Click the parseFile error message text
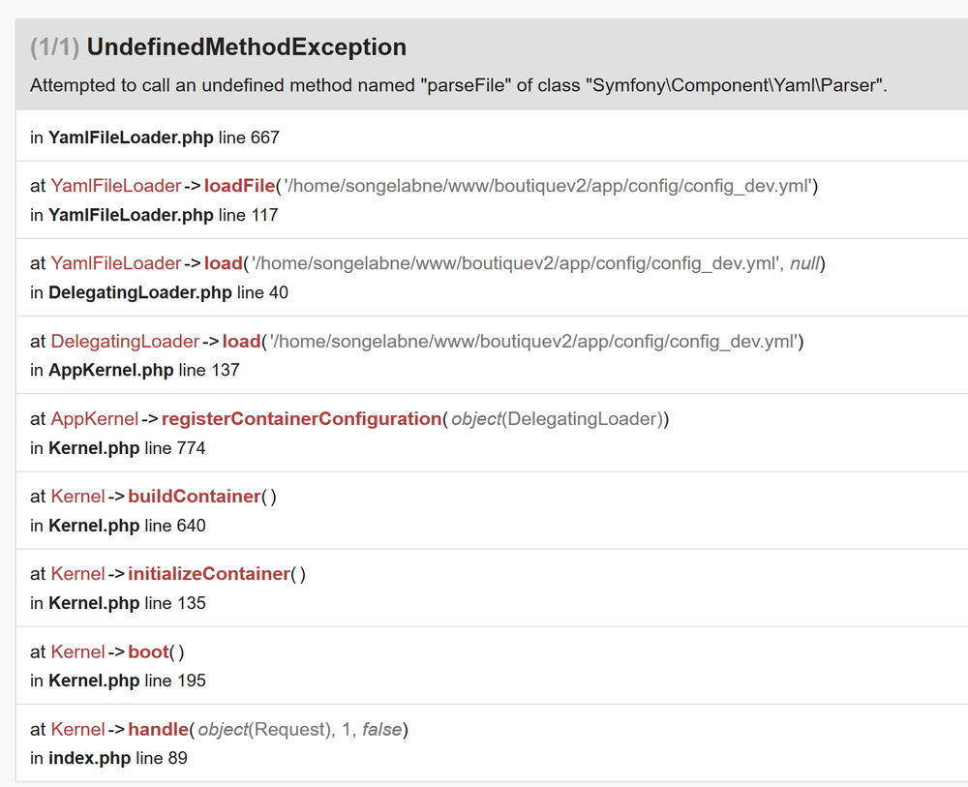The width and height of the screenshot is (968, 787). [x=458, y=85]
